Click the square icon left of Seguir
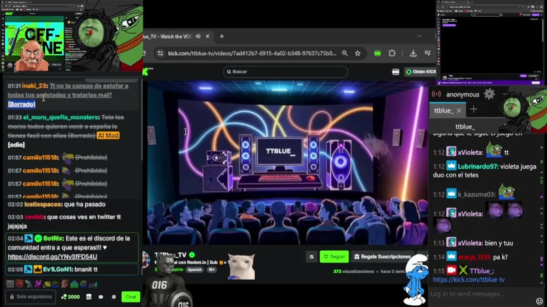Image resolution: width=547 pixels, height=307 pixels. [x=311, y=257]
